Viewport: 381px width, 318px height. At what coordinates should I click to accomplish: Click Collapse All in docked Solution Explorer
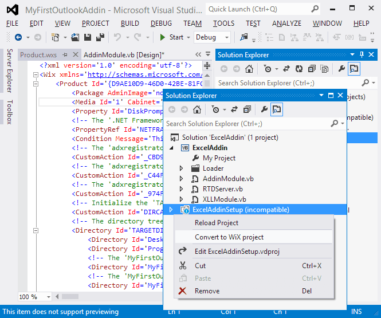[x=312, y=69]
